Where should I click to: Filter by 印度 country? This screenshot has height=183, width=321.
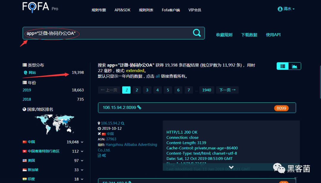click(31, 179)
